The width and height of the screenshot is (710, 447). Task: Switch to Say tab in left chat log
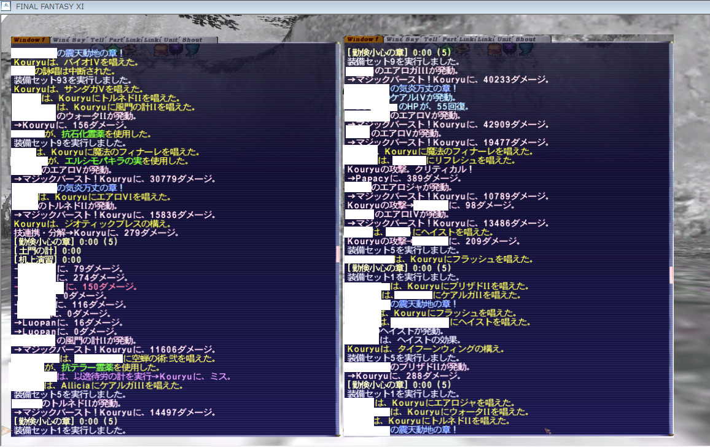[x=79, y=40]
